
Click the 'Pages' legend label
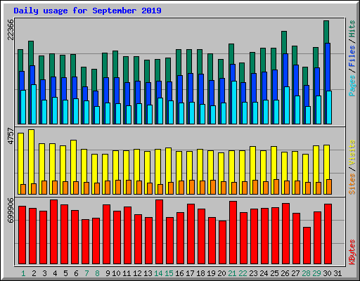352,86
